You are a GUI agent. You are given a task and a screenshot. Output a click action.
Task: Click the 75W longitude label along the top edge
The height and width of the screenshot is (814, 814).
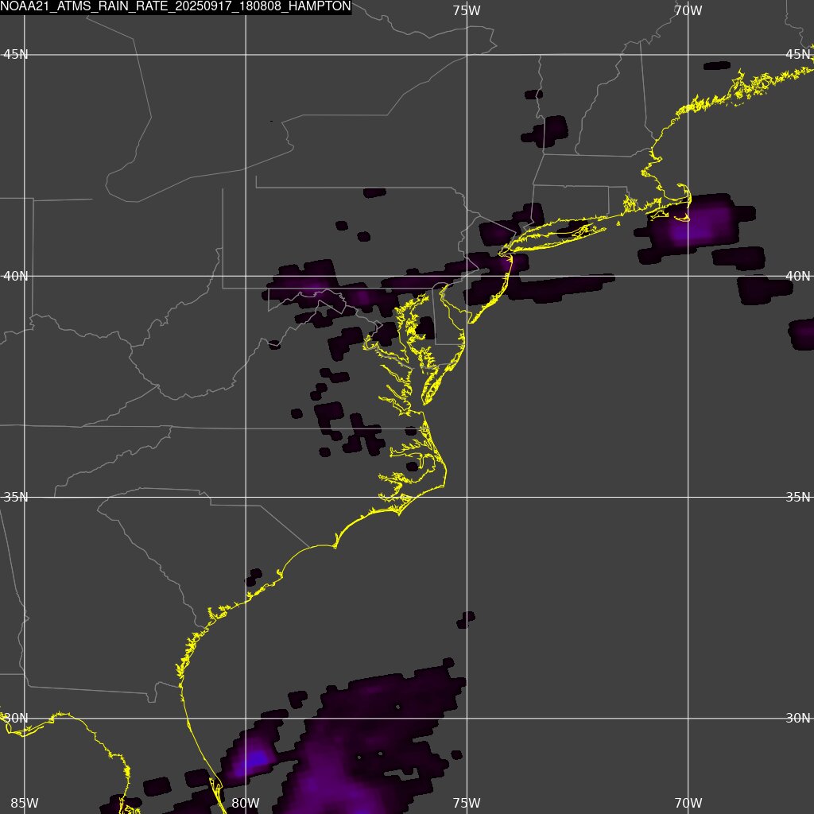point(466,10)
